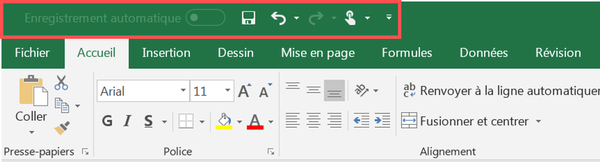The image size is (600, 162).
Task: Click Renvoyer à la ligne automatiquement
Action: pyautogui.click(x=501, y=91)
